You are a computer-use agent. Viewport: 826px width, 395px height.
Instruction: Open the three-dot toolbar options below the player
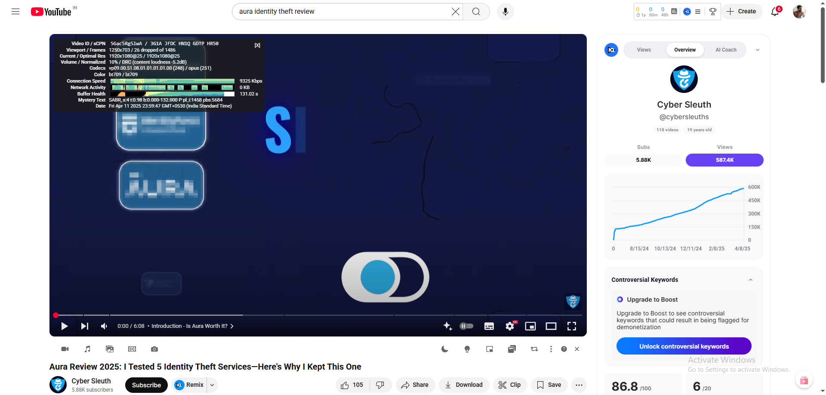coord(551,349)
